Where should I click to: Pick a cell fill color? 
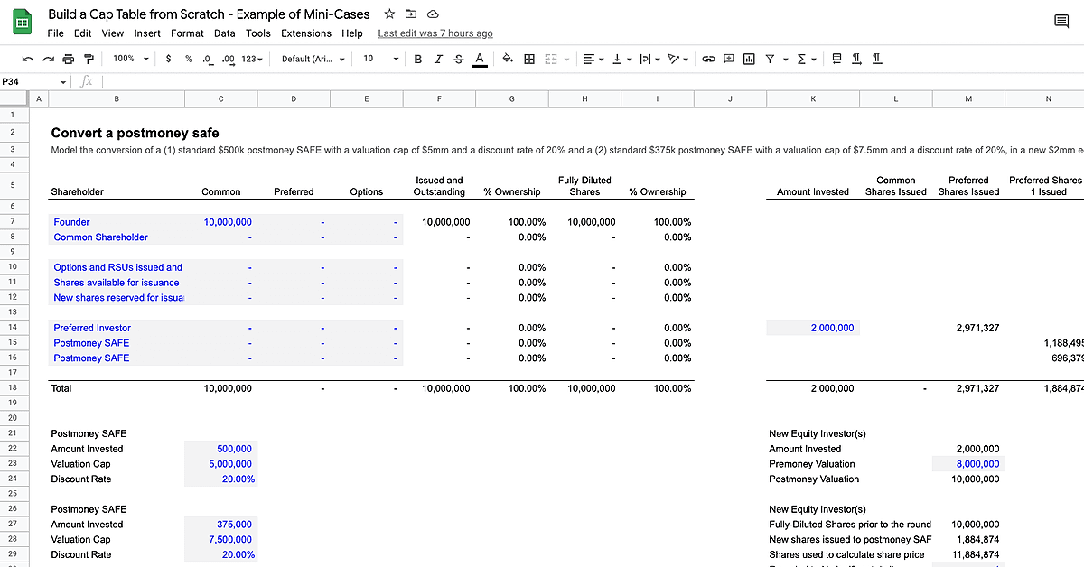pos(508,59)
